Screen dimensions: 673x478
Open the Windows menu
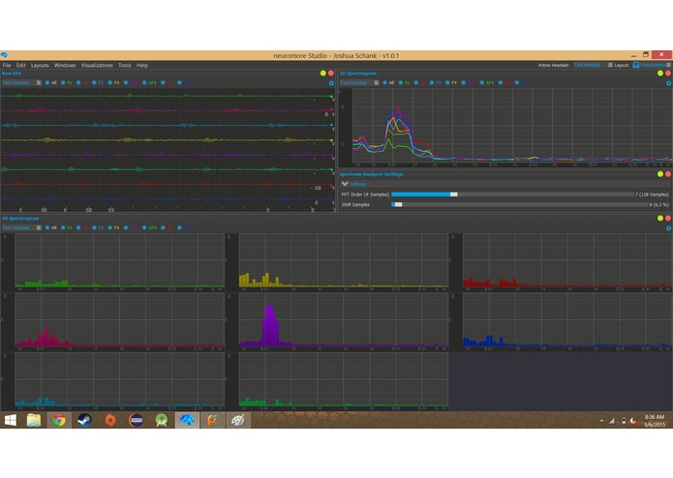[x=65, y=65]
